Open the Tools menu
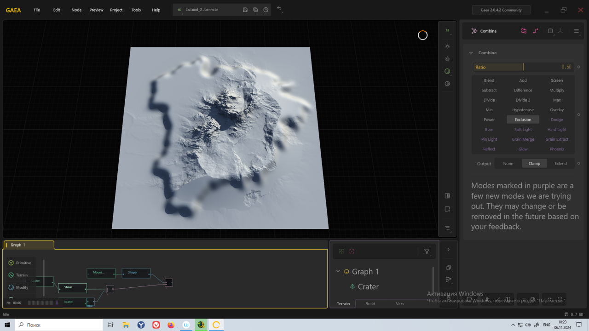The image size is (589, 331). pyautogui.click(x=136, y=10)
